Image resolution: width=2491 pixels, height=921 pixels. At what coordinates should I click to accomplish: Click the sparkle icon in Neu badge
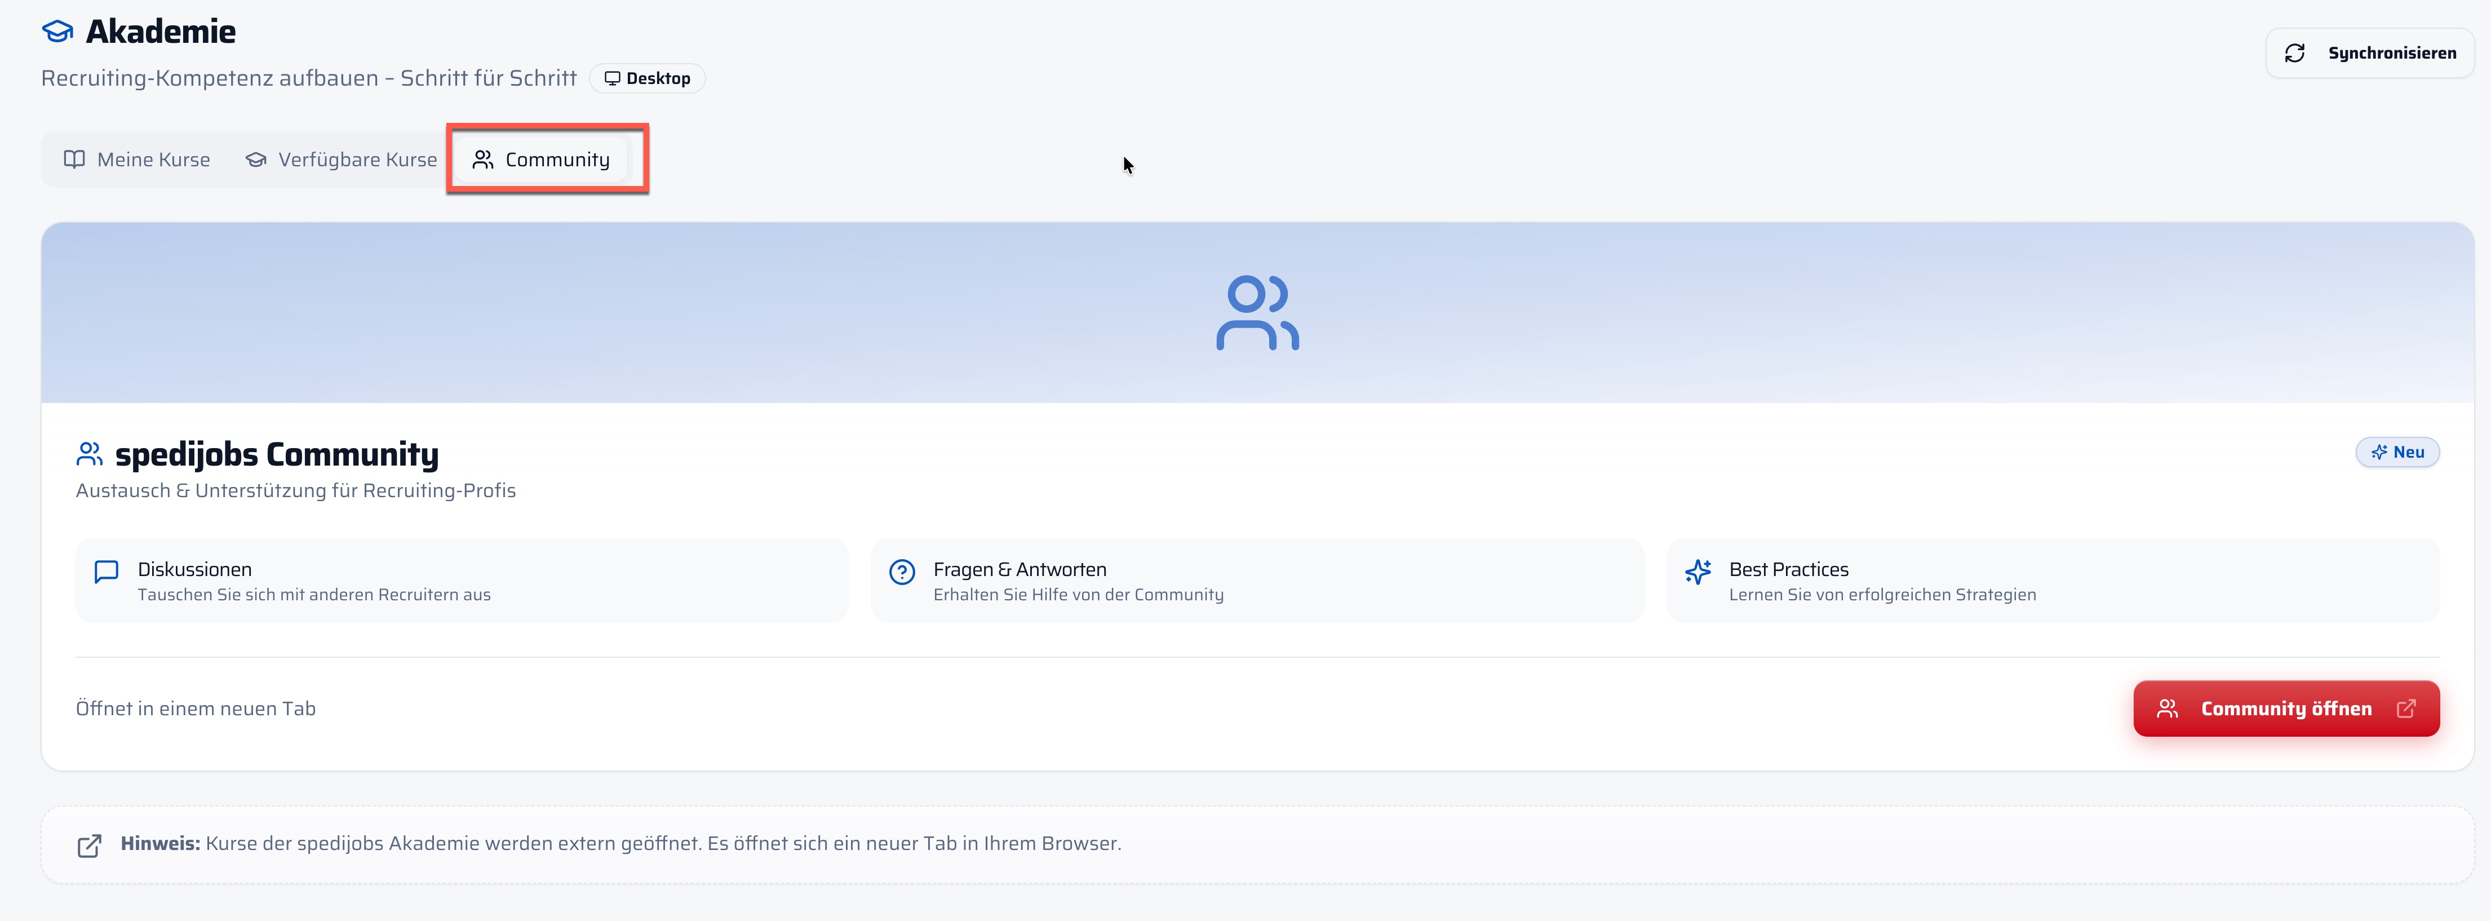click(x=2379, y=452)
